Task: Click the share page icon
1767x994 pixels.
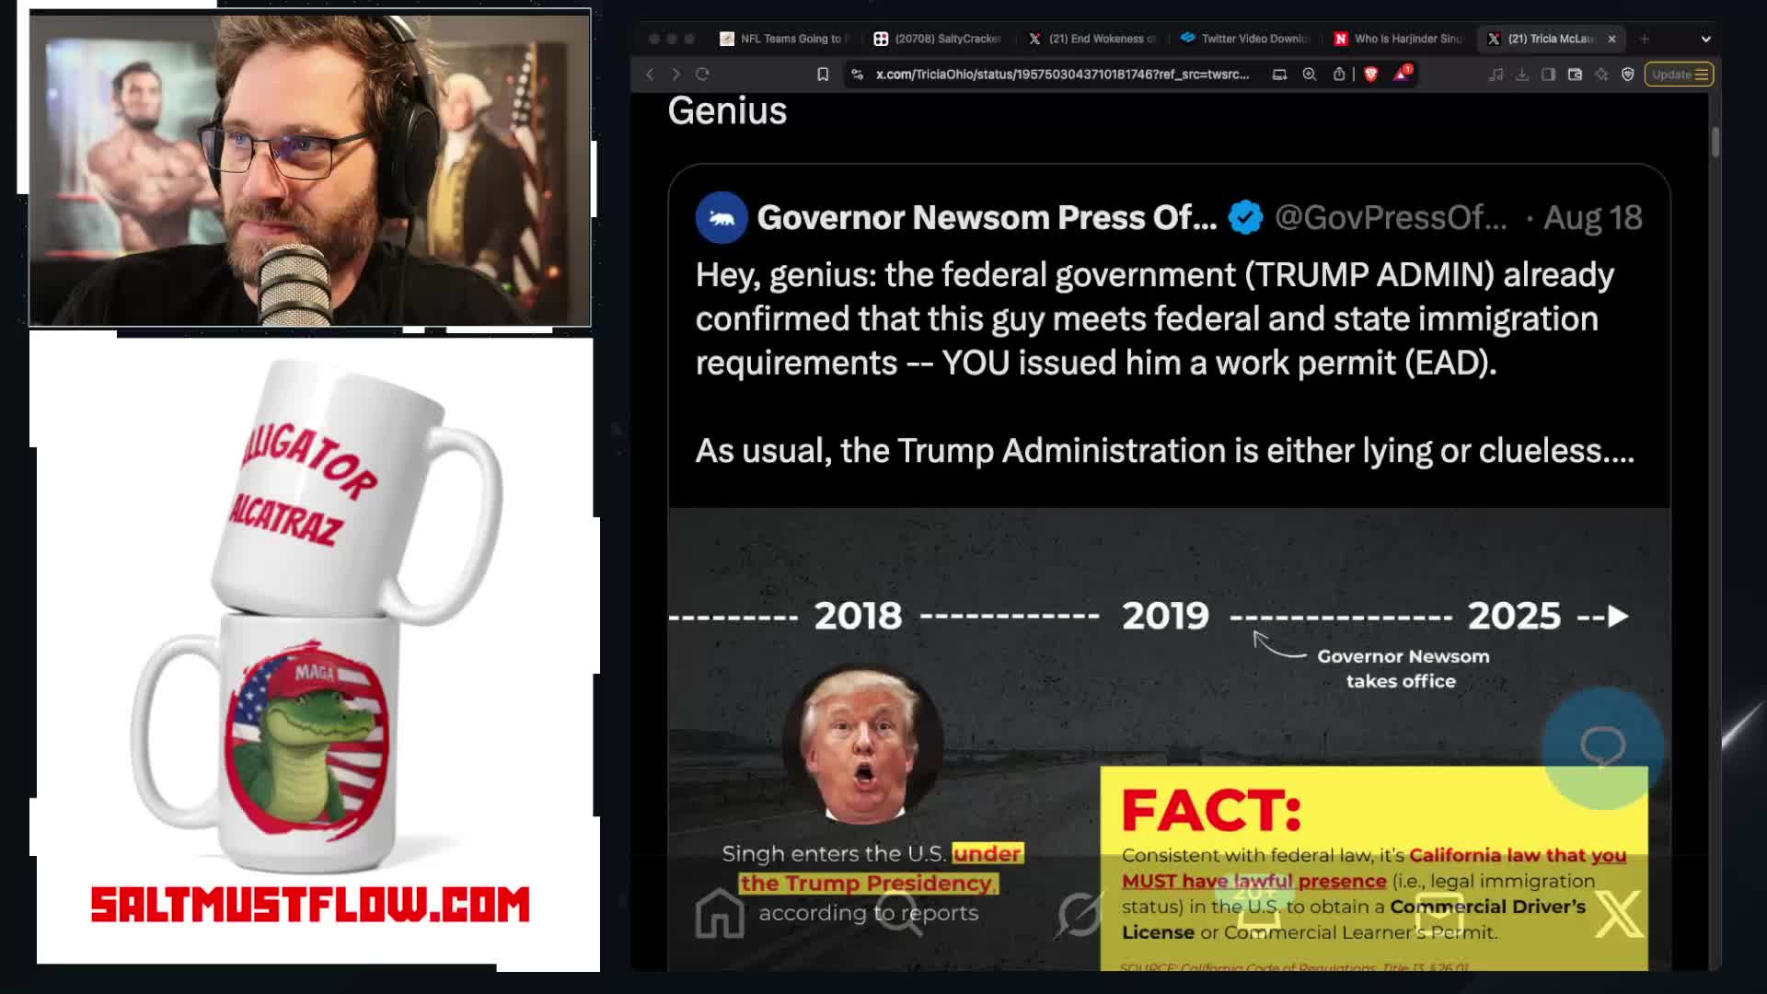Action: click(x=1339, y=75)
